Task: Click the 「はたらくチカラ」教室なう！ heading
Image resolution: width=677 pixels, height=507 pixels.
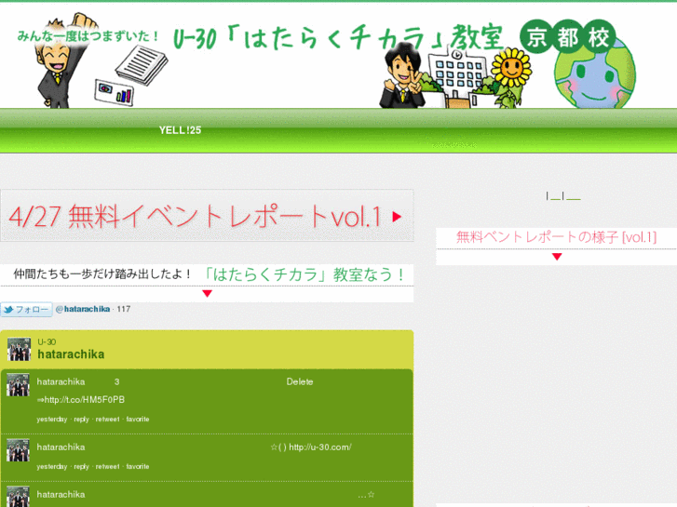Action: pyautogui.click(x=303, y=274)
